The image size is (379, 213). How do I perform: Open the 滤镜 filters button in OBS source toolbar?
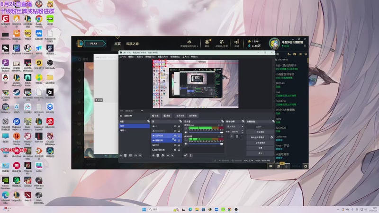(x=167, y=115)
